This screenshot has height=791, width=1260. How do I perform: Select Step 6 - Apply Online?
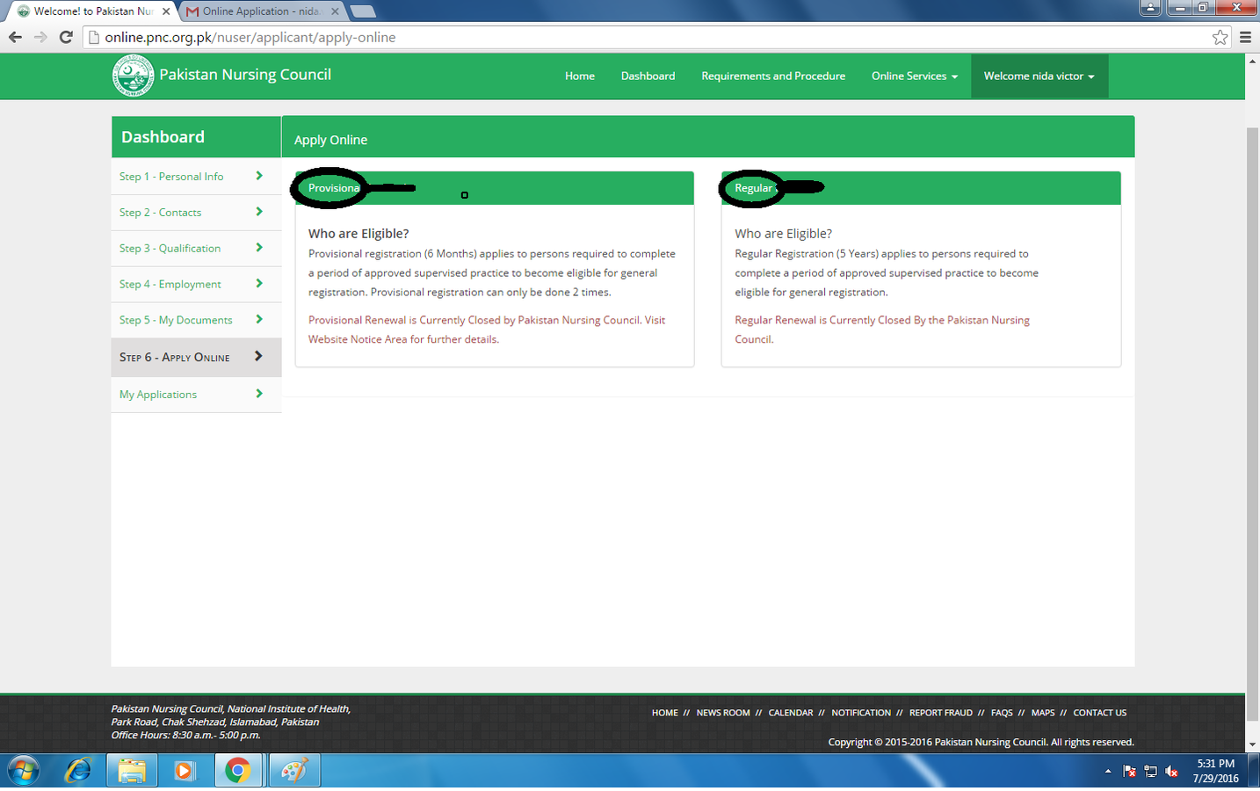point(196,358)
